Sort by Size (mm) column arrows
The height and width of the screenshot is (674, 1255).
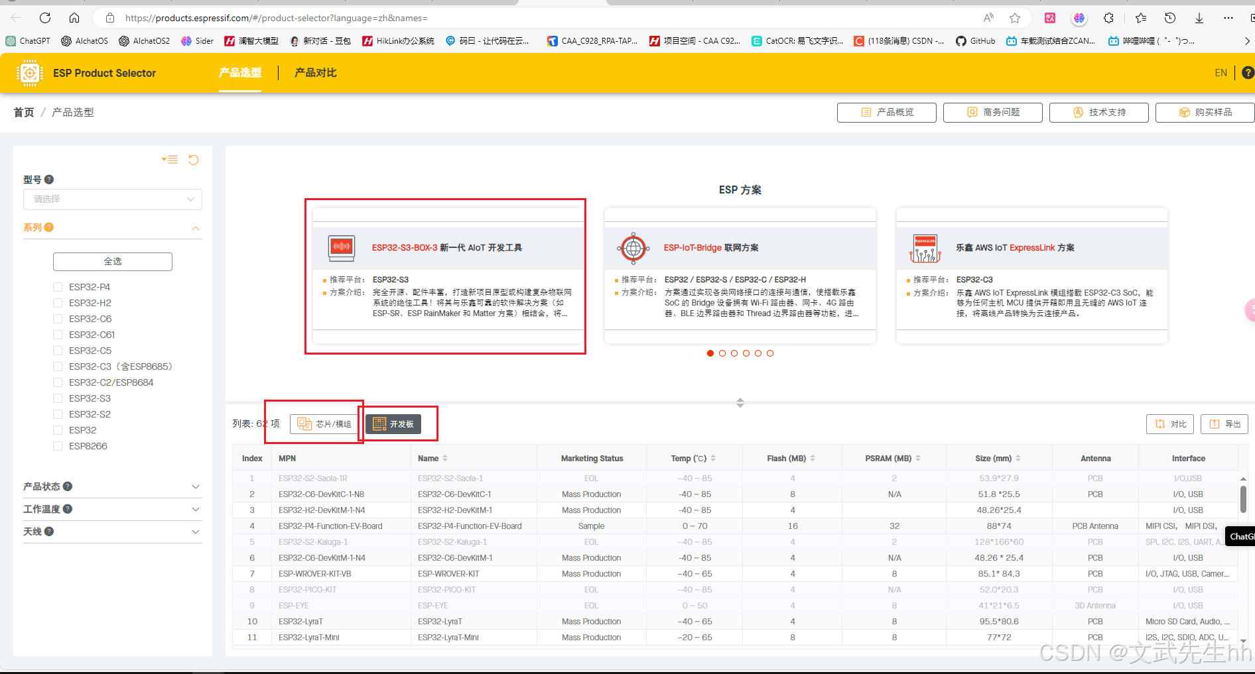(1018, 458)
